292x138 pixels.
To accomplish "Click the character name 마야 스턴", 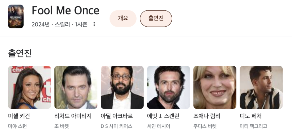I will click(x=17, y=126).
